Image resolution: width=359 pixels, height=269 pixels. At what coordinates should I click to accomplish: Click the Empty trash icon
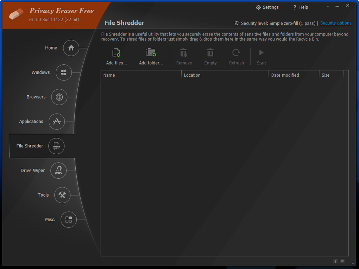[210, 53]
